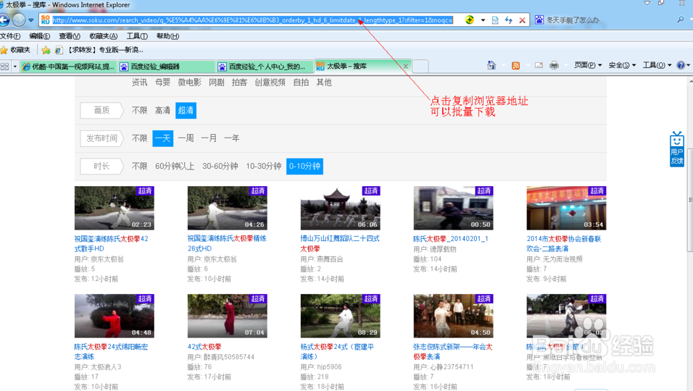Open the 查看(V) menu
693x391 pixels.
click(69, 36)
